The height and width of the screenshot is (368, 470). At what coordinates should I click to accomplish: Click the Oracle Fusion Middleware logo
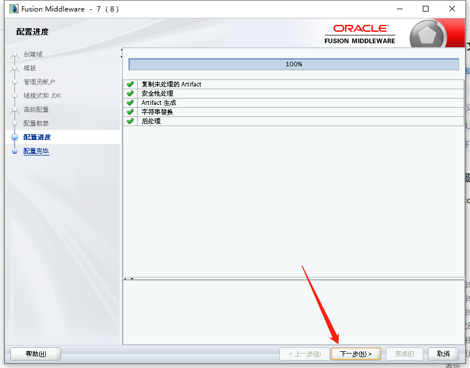pyautogui.click(x=359, y=32)
